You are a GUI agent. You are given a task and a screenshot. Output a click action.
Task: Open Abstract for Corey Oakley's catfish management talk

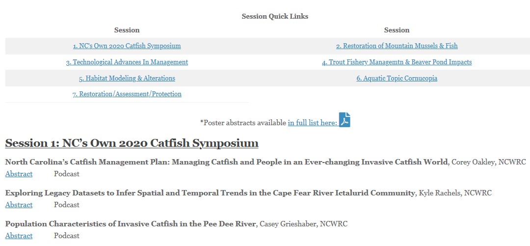[x=19, y=174]
